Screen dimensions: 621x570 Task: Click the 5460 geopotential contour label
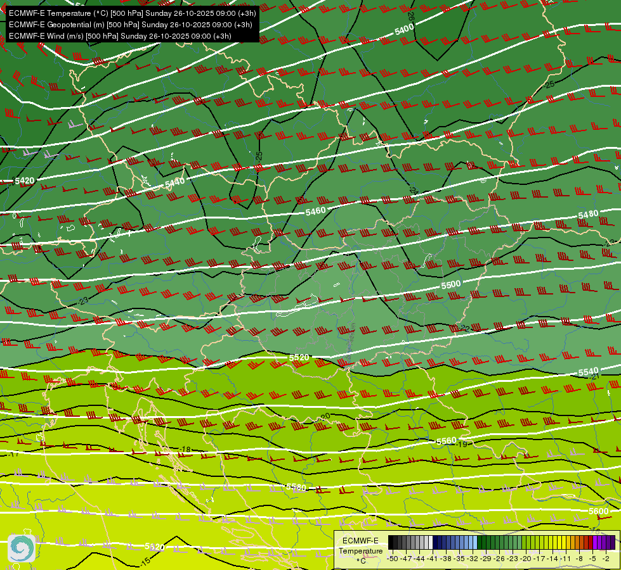pyautogui.click(x=315, y=212)
